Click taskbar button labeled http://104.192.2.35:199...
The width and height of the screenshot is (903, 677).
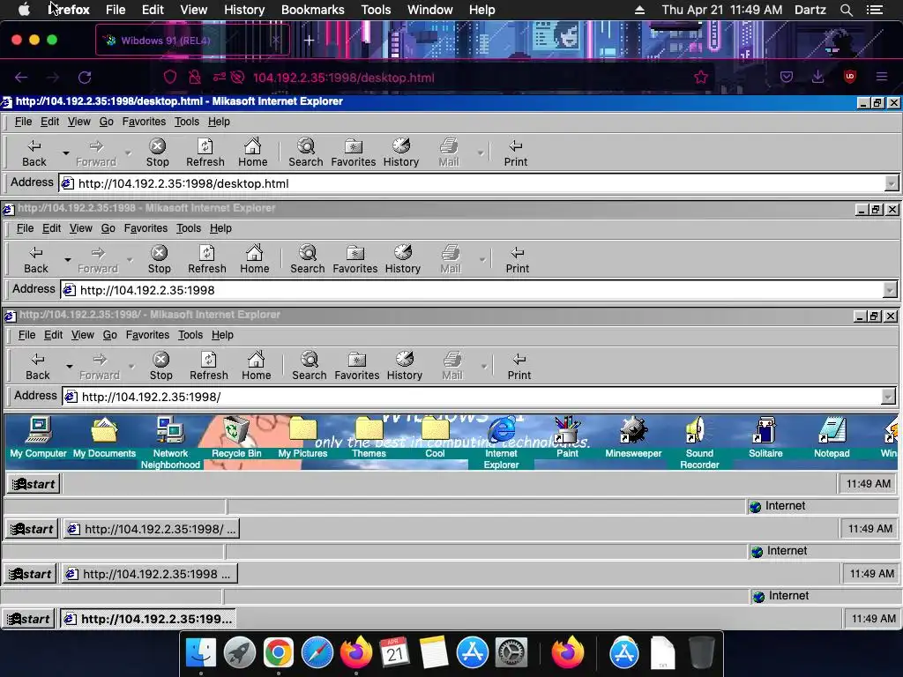(148, 619)
